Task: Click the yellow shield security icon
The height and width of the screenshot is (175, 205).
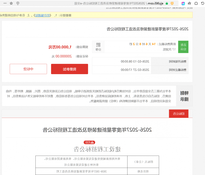Action: 172,3
